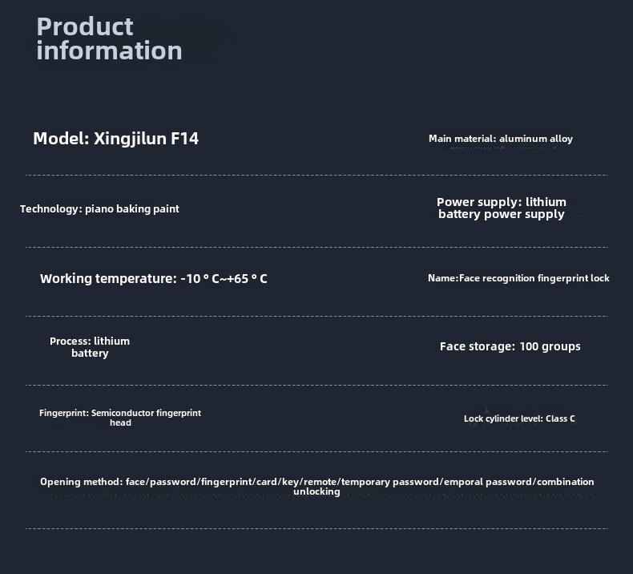Click the dashed divider below Technology row
This screenshot has width=633, height=574.
coord(317,247)
